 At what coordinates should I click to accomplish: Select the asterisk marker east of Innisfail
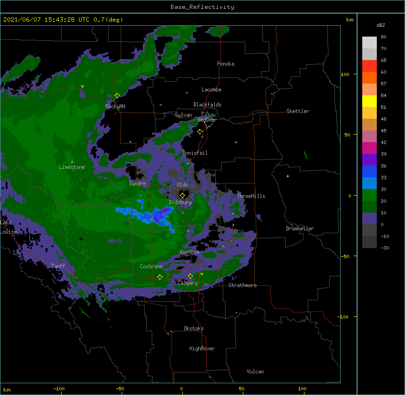pyautogui.click(x=236, y=142)
